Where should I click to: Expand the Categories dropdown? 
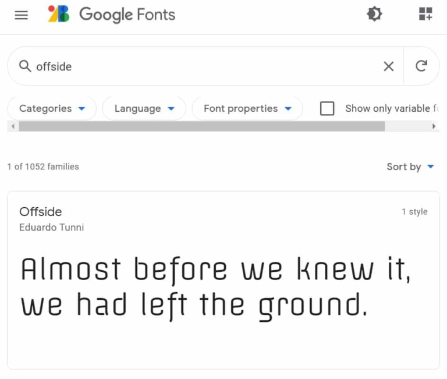tap(52, 108)
